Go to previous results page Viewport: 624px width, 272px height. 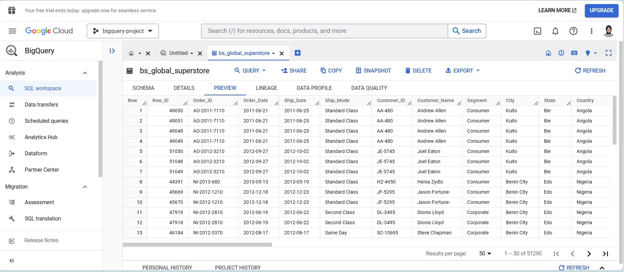coord(573,254)
